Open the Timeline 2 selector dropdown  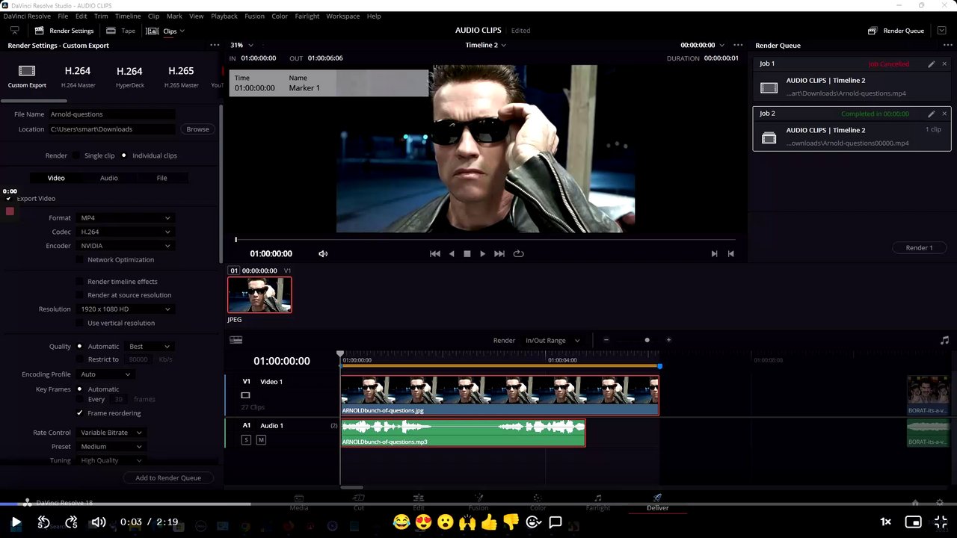coord(485,45)
